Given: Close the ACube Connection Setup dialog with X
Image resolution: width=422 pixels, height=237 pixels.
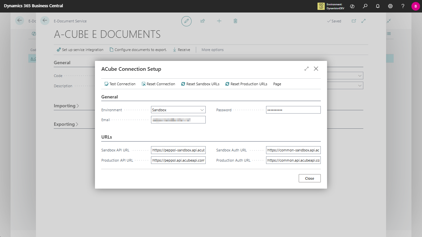Looking at the screenshot, I should (316, 69).
